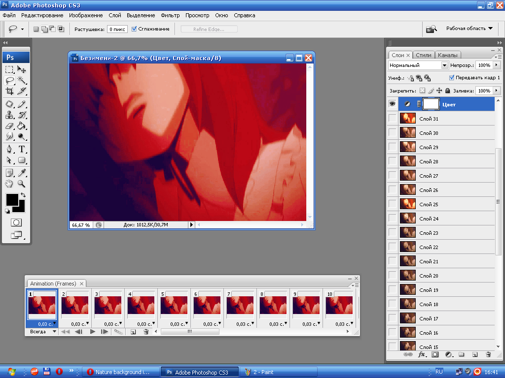Select the Zoom tool
Viewport: 505px width, 378px height.
coord(22,184)
